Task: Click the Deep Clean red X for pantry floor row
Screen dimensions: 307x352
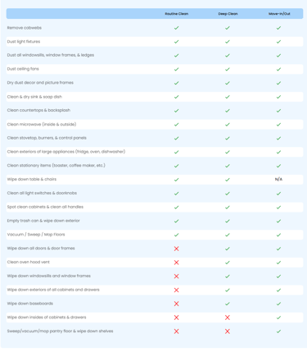Action: click(x=228, y=331)
